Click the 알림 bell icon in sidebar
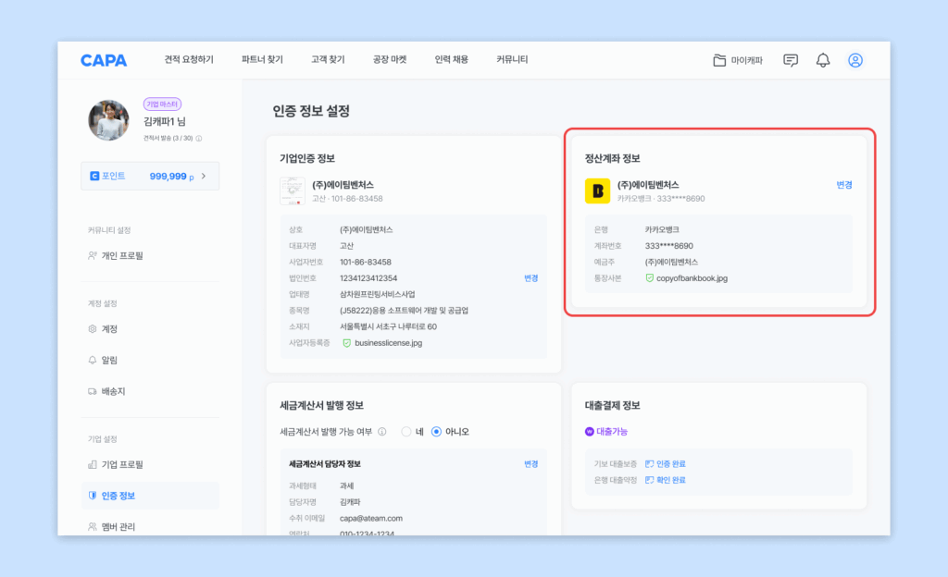The height and width of the screenshot is (577, 948). click(x=92, y=361)
